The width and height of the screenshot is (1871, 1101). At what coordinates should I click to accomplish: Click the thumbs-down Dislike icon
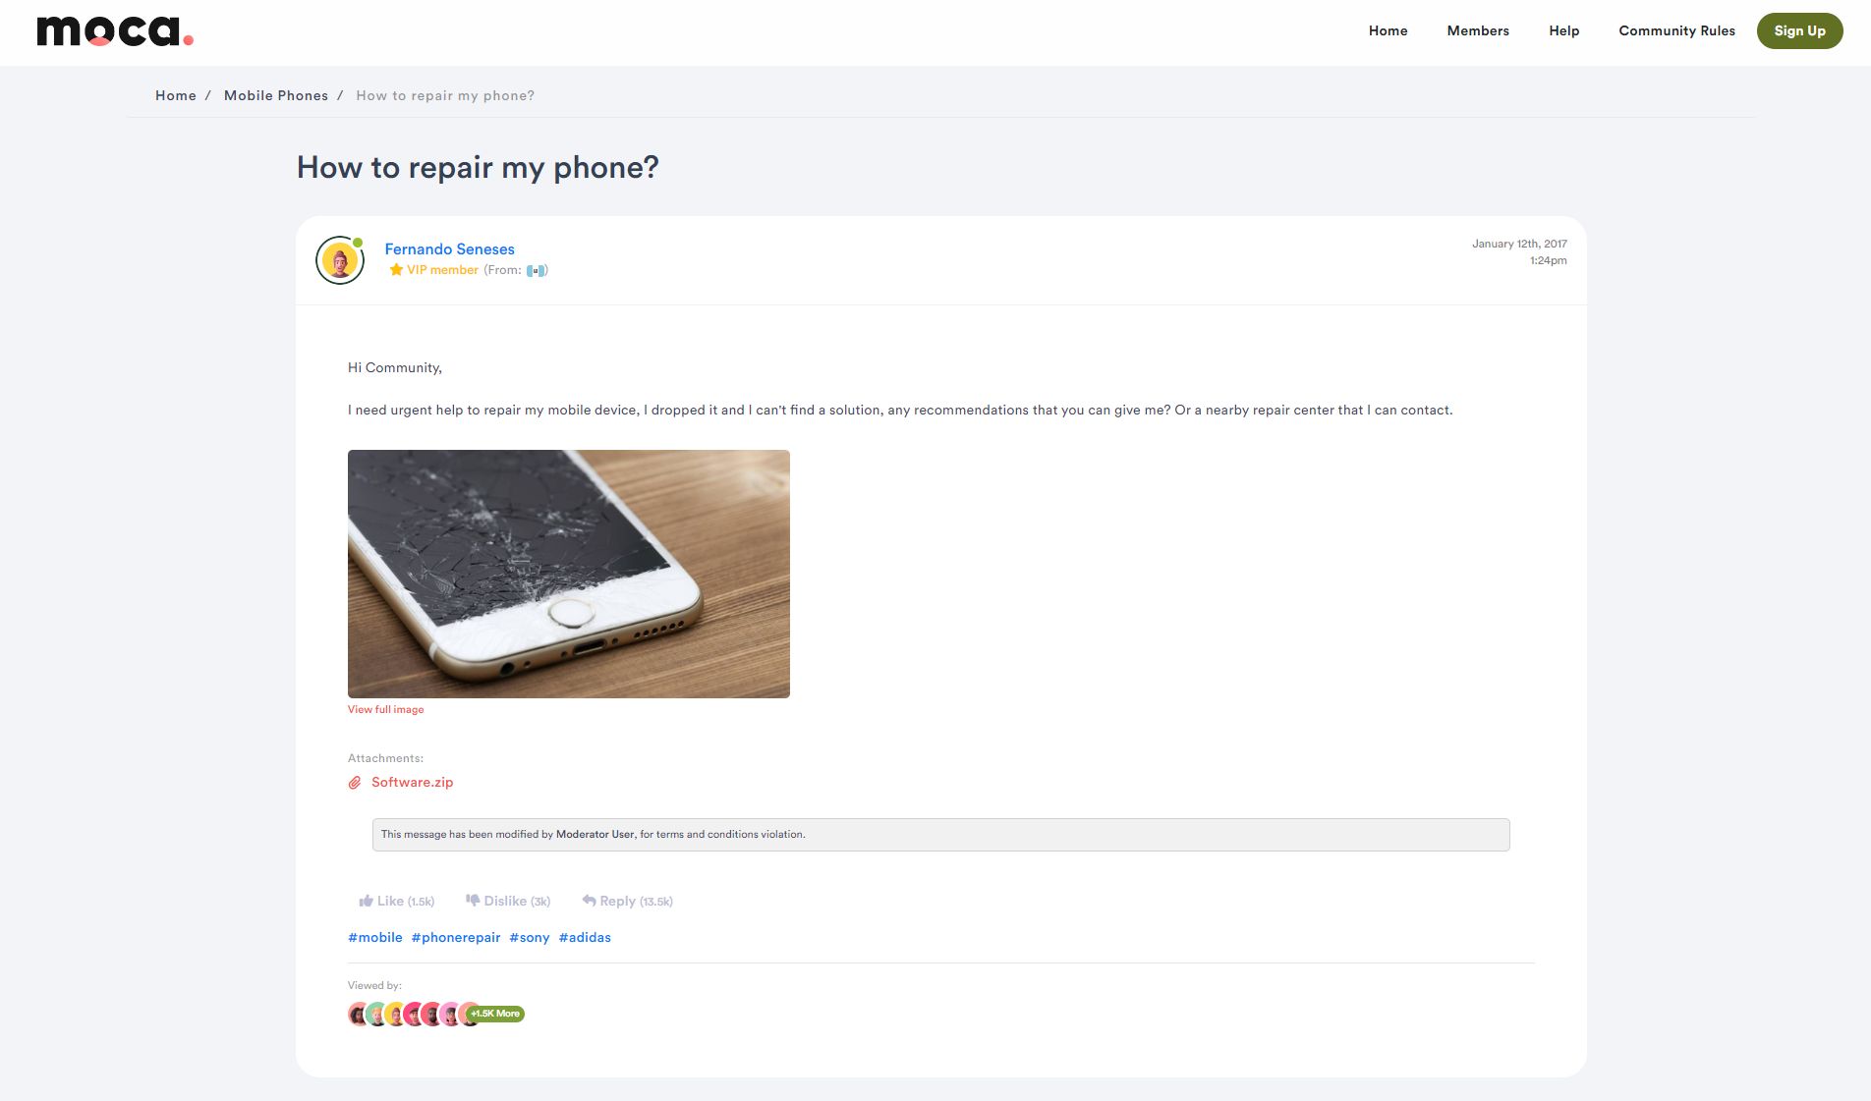click(x=473, y=901)
